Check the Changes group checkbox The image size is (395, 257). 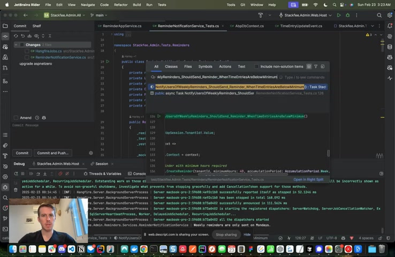pyautogui.click(x=22, y=45)
